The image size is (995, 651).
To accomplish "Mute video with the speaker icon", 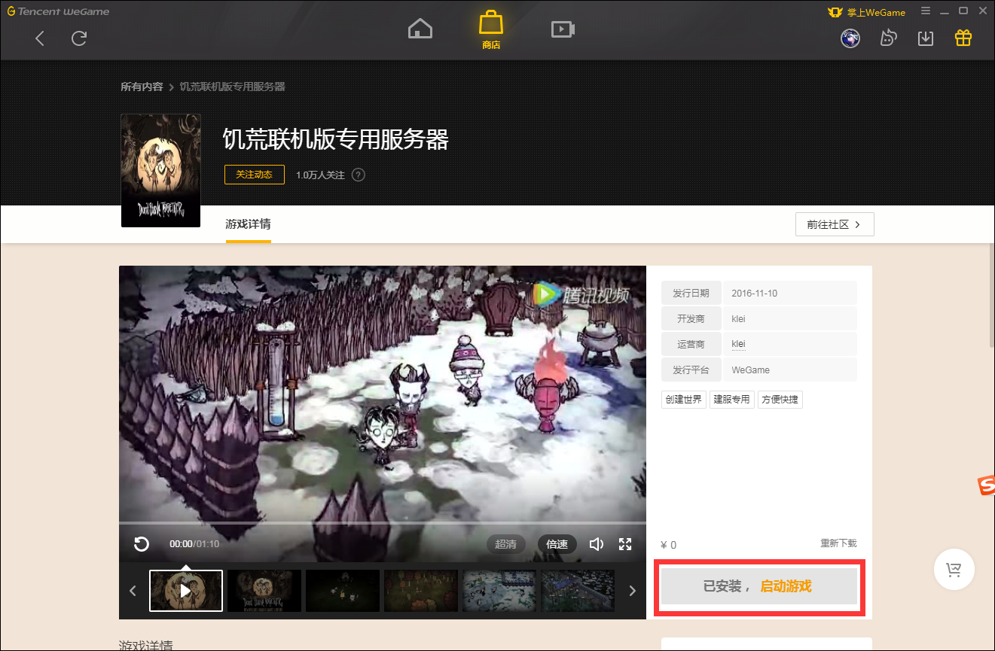I will point(597,543).
